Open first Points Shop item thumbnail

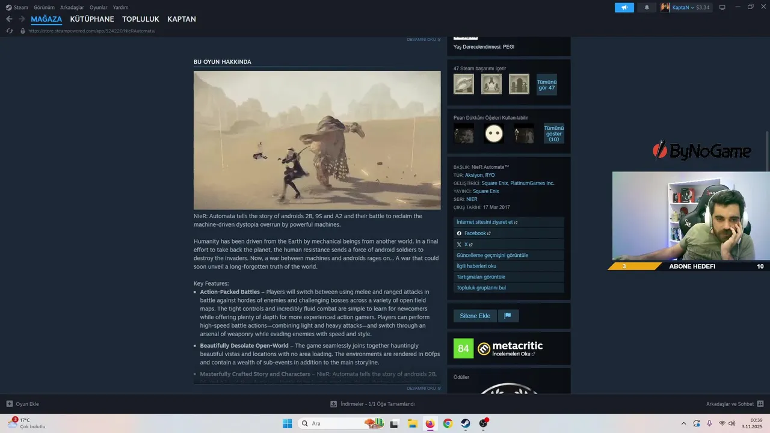click(464, 134)
